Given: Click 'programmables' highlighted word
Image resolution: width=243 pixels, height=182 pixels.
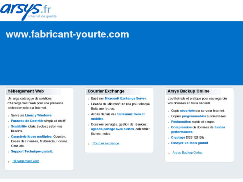Looking at the screenshot, I should click(194, 116).
